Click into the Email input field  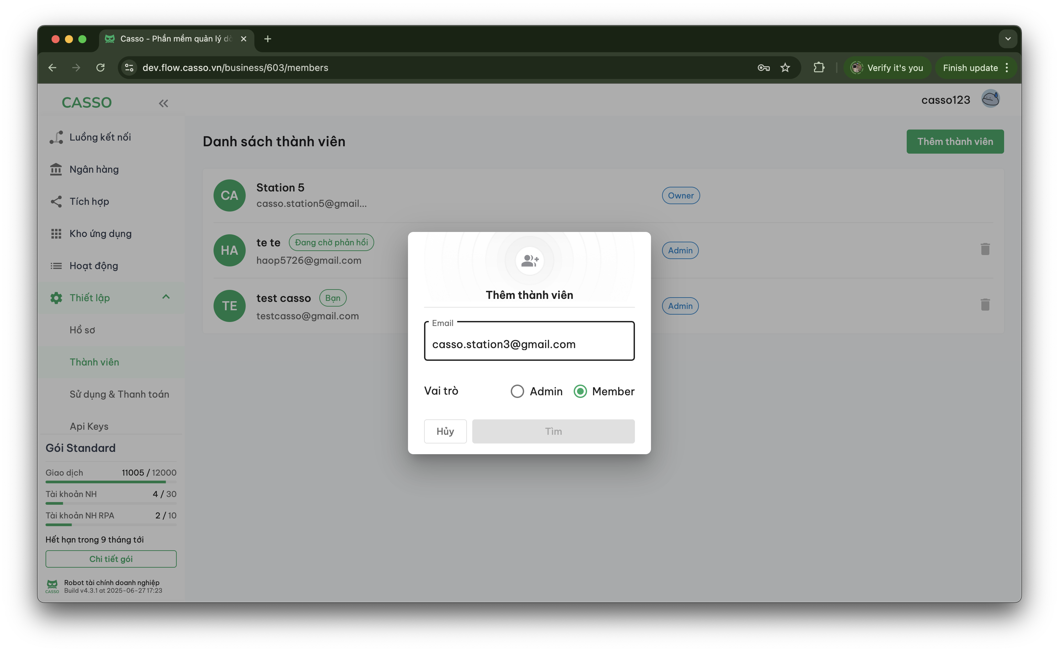tap(529, 344)
